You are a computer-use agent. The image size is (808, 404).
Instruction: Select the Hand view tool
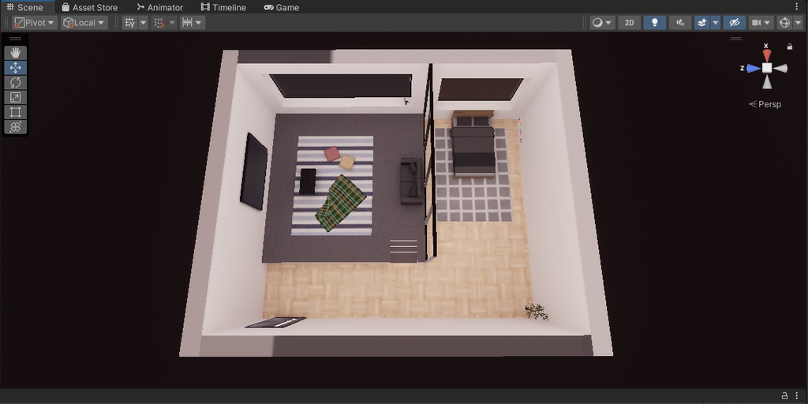coord(16,53)
